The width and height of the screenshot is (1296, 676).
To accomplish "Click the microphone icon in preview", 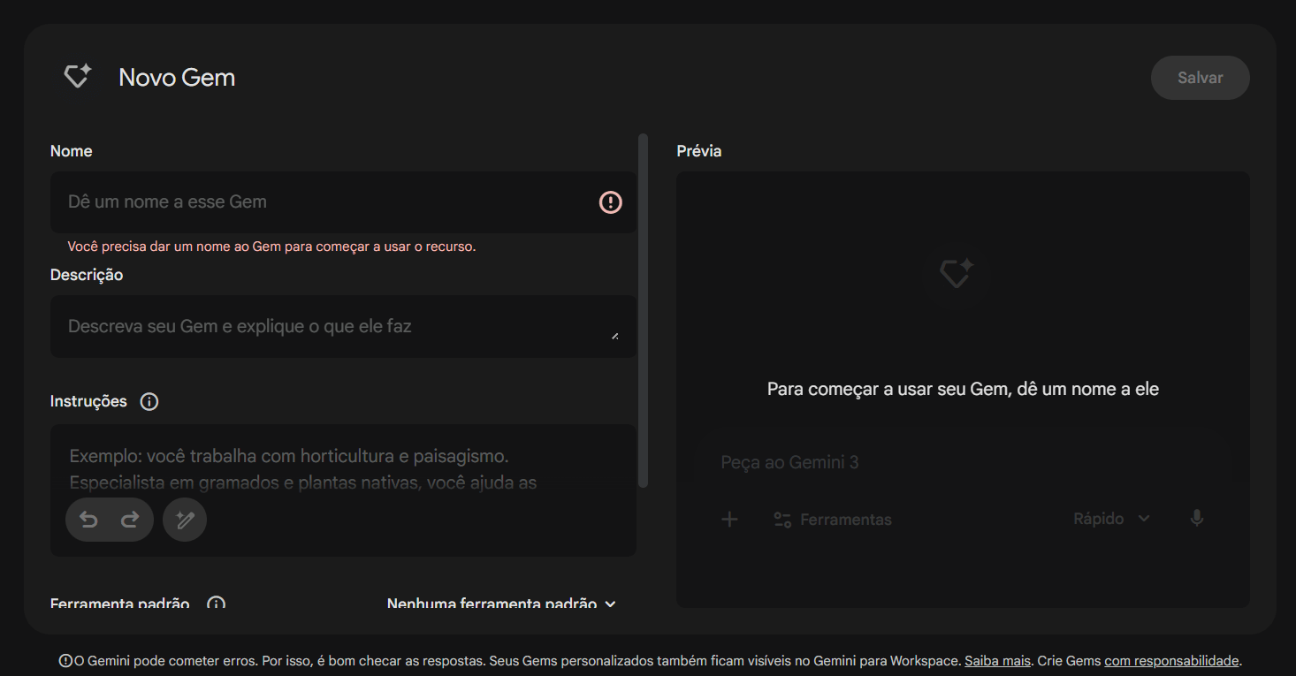I will tap(1197, 519).
